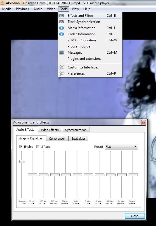Click the Preamp 12.0dB label
156x226 pixels.
click(x=23, y=202)
